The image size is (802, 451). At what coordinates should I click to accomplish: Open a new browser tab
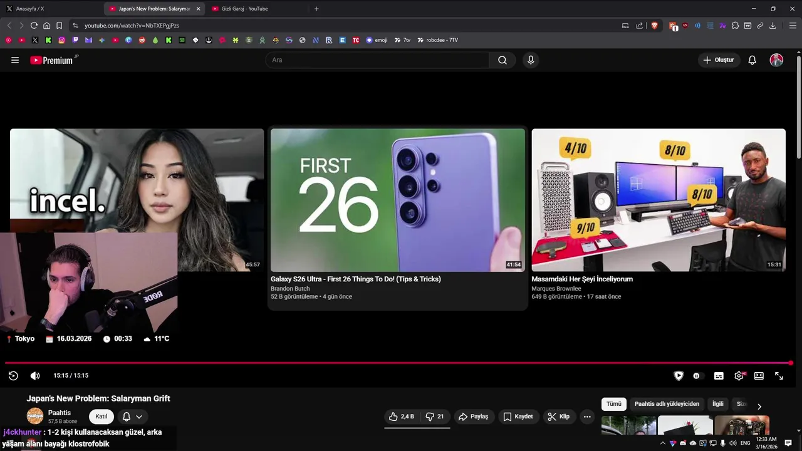316,9
